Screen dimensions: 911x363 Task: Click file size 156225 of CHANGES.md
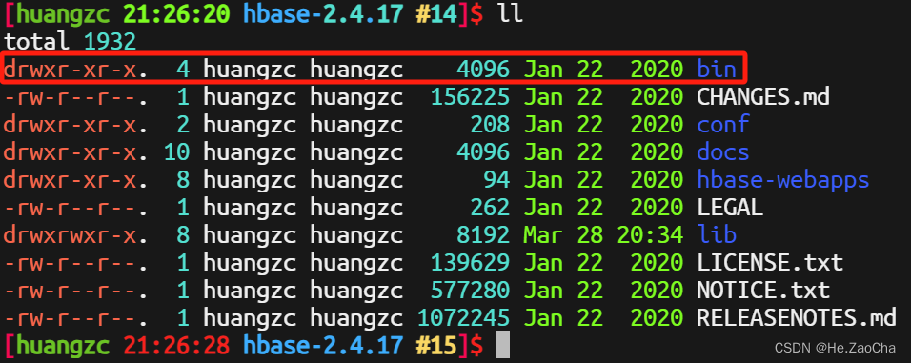coord(470,97)
